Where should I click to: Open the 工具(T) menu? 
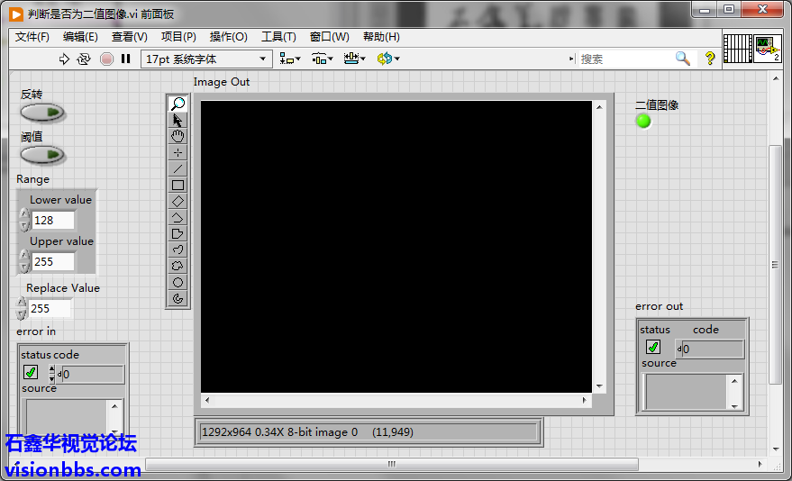click(278, 37)
